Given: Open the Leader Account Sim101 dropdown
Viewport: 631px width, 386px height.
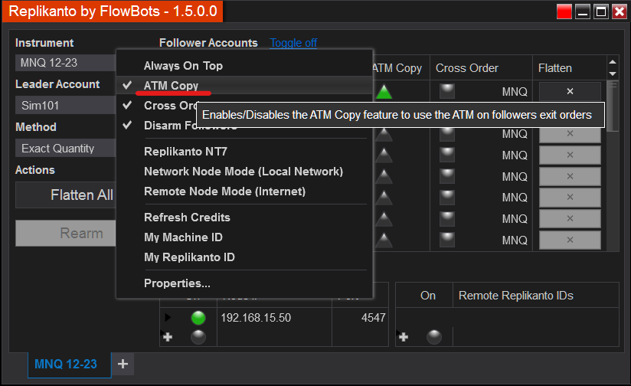Looking at the screenshot, I should point(66,106).
